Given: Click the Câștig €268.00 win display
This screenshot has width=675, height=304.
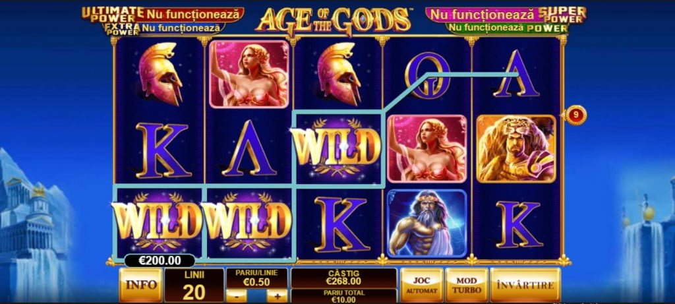Looking at the screenshot, I should coord(343,278).
